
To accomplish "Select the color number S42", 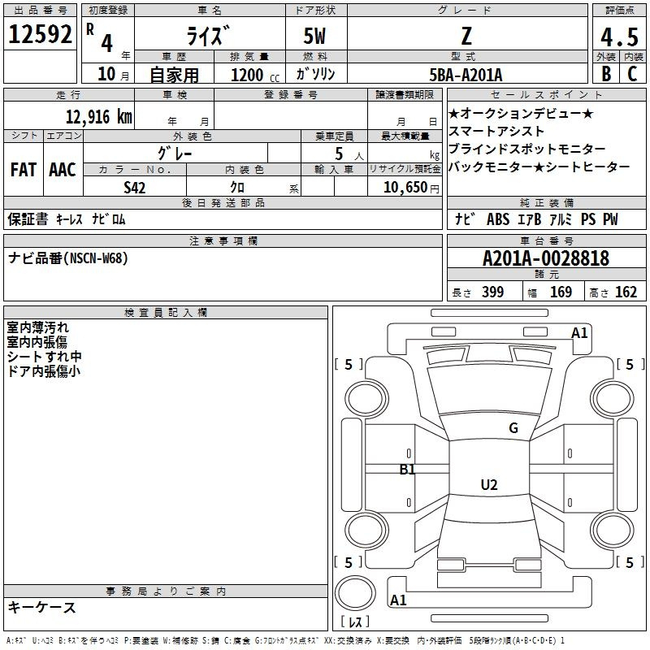I will click(x=135, y=188).
